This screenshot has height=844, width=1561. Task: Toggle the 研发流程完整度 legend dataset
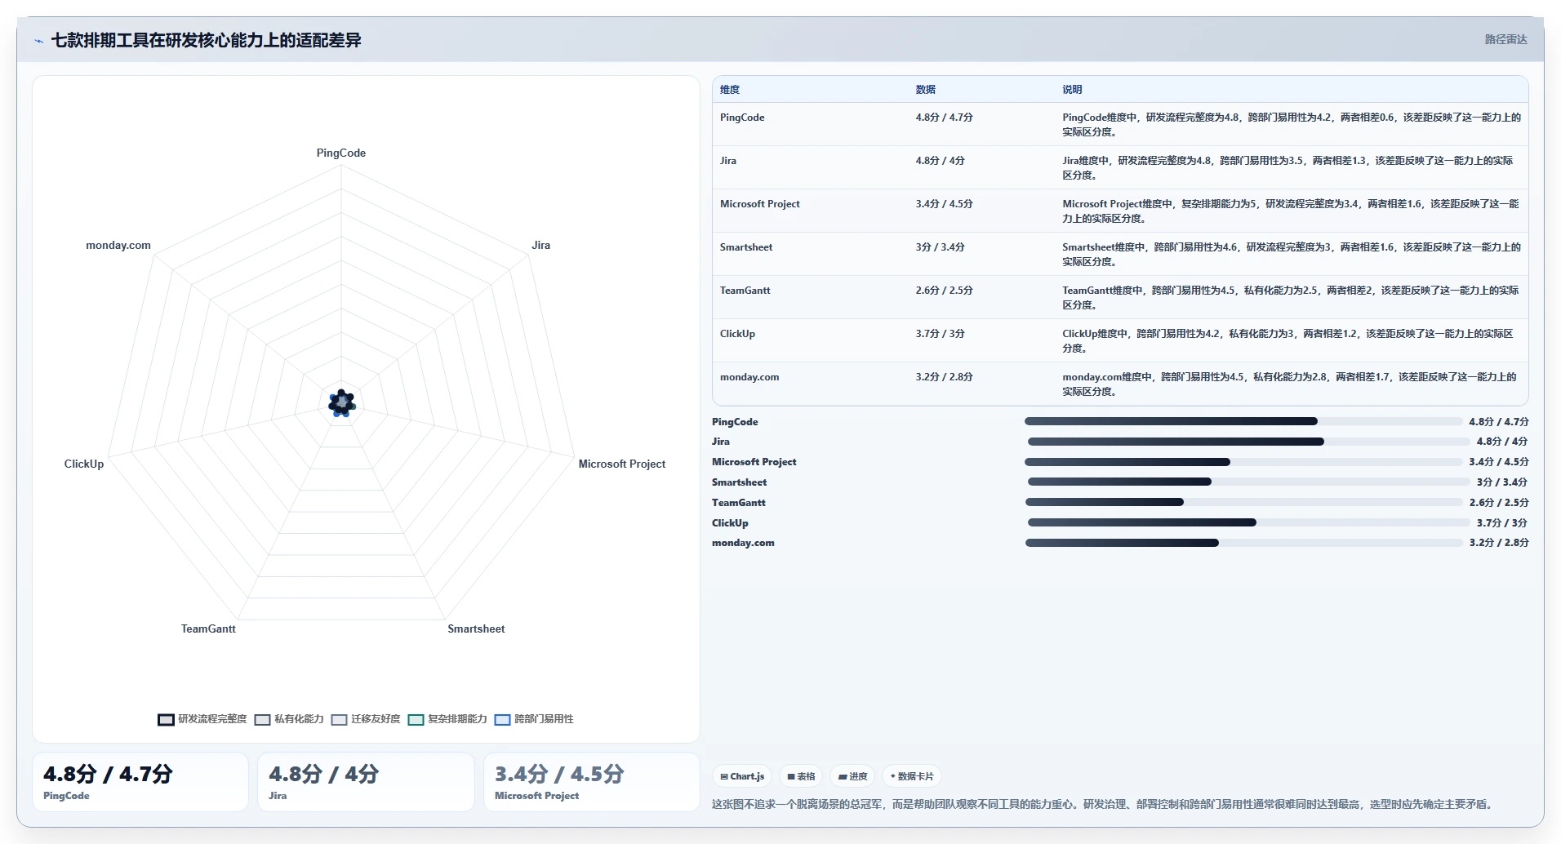pyautogui.click(x=202, y=719)
